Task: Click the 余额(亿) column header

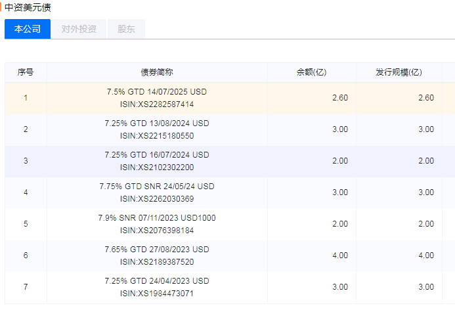Action: click(312, 72)
